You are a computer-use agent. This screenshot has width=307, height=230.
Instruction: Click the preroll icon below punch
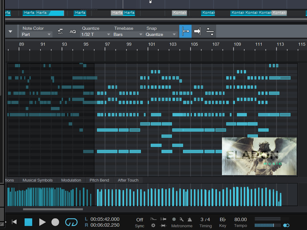tap(163, 225)
